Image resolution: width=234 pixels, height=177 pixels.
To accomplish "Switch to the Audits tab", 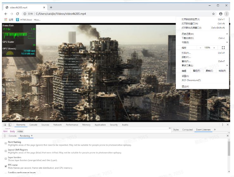I will tap(125, 125).
